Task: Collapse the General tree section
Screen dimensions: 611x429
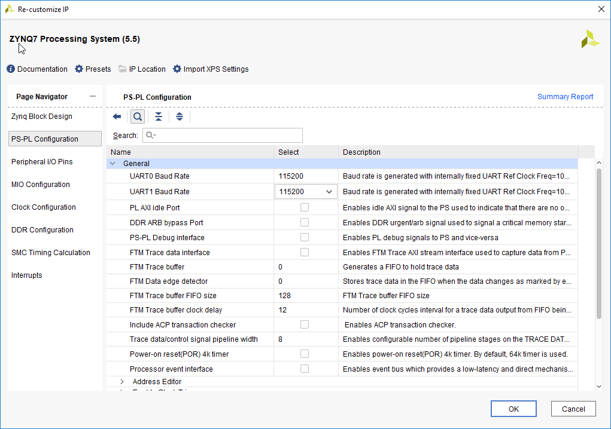Action: (x=113, y=164)
